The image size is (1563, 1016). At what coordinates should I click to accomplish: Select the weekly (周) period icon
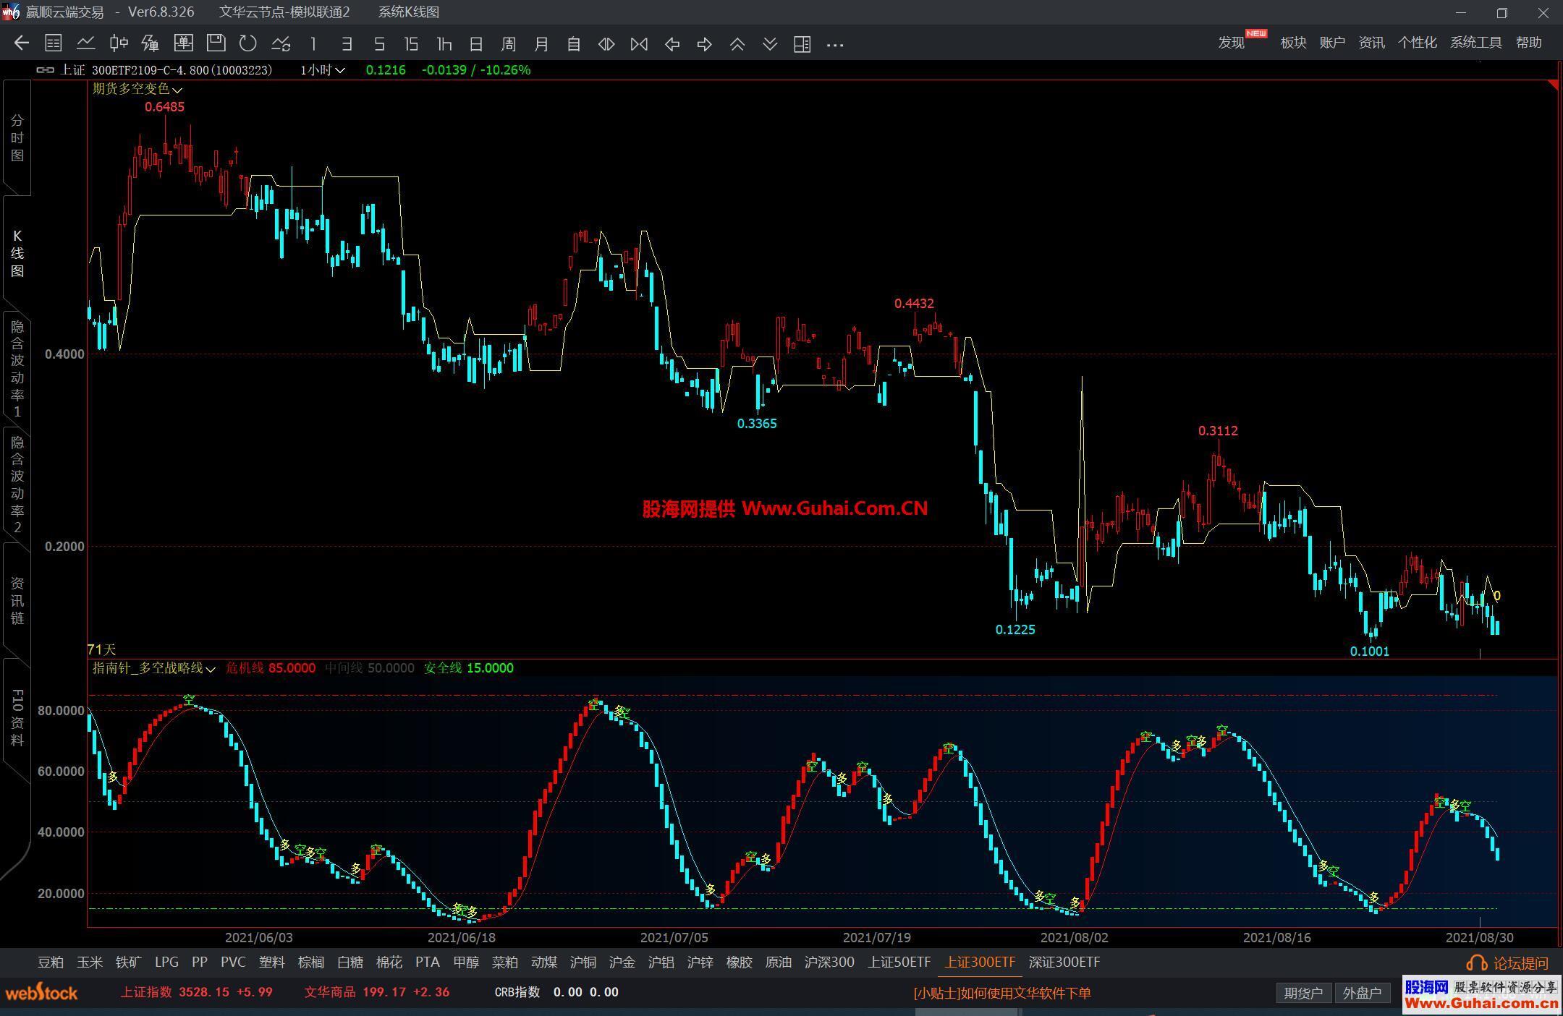point(509,44)
